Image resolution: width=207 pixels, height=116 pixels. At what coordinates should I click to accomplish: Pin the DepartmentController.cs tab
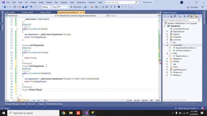(81, 13)
